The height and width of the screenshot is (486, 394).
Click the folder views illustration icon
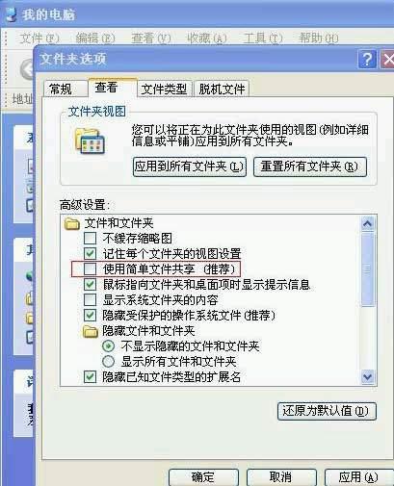tap(90, 141)
